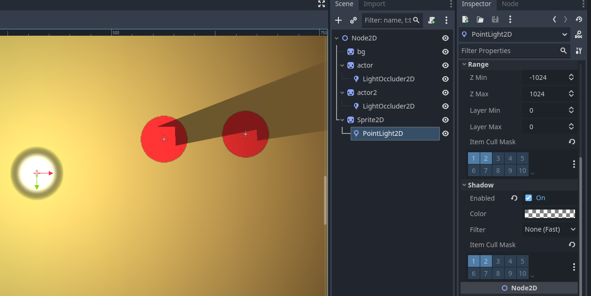Switch to the Node tab
The width and height of the screenshot is (591, 296).
tap(510, 4)
